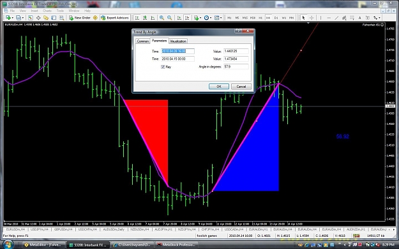Open the Strategy Tester magnifier icon
This screenshot has height=249, width=399.
tap(61, 18)
